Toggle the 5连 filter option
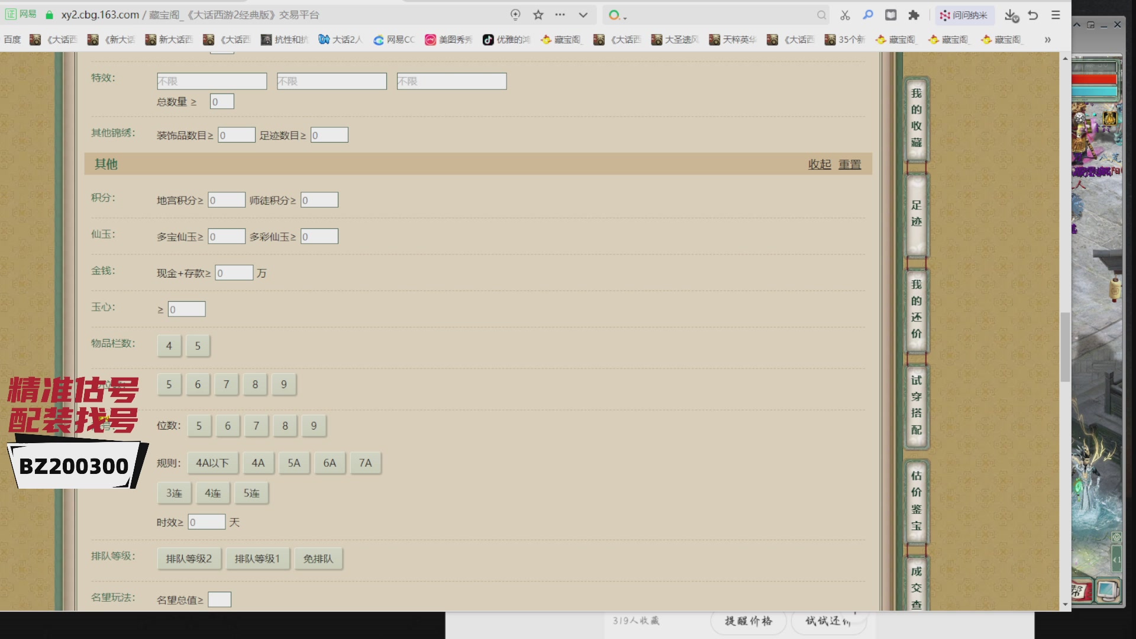Screen dimensions: 1136x639 click(251, 493)
